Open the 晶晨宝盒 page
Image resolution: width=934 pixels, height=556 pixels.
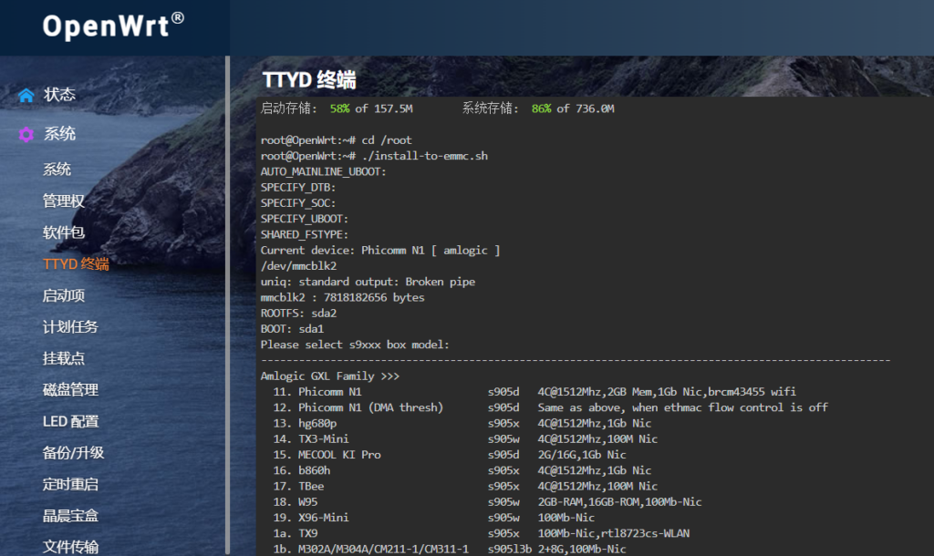coord(65,515)
